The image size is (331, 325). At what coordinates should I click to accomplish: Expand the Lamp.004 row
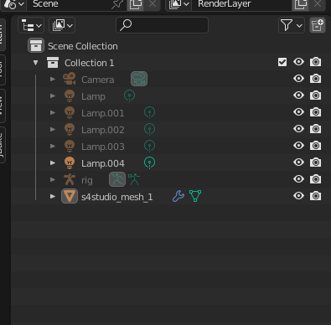pyautogui.click(x=53, y=162)
